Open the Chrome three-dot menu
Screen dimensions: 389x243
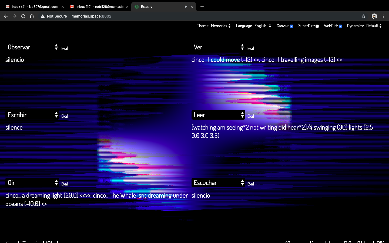pos(383,16)
